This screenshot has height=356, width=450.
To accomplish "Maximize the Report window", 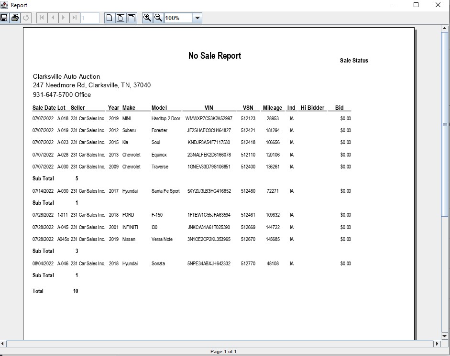I will click(416, 5).
